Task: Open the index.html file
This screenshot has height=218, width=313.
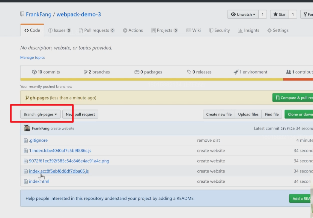Action: 39,181
